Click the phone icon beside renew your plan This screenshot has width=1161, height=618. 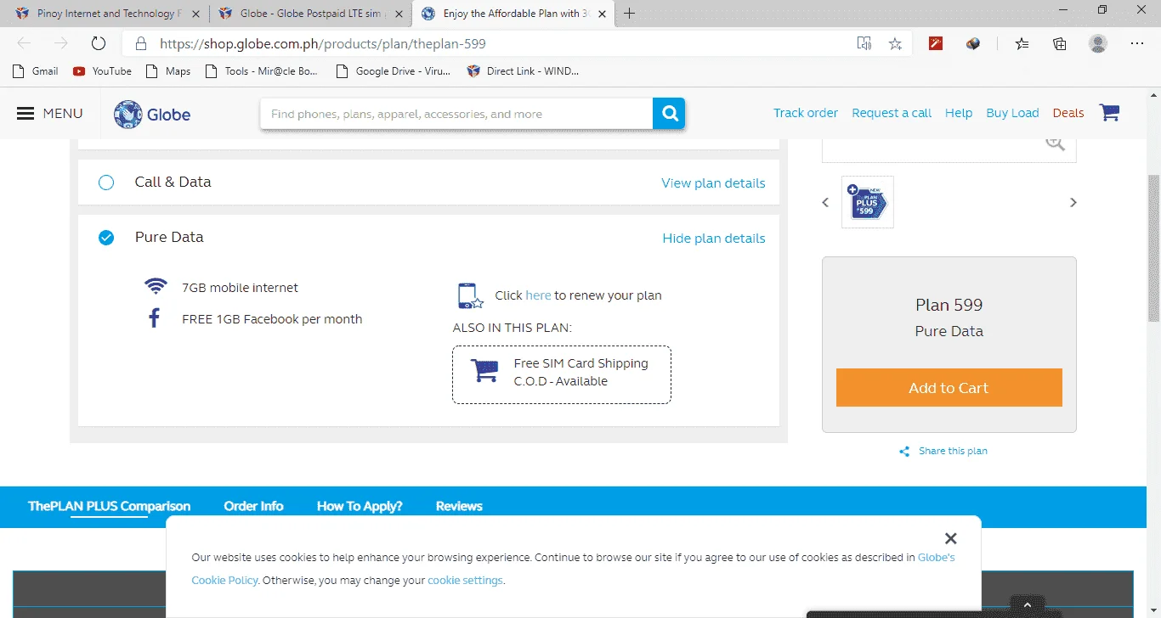[x=470, y=295]
